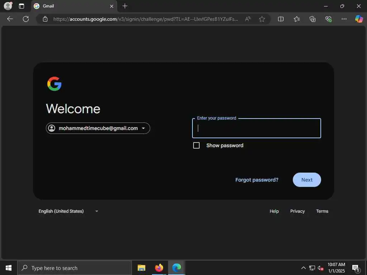Minimize the Edge window
This screenshot has height=275, width=367.
pyautogui.click(x=325, y=6)
